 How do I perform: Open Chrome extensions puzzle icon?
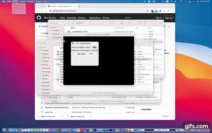pyautogui.click(x=160, y=11)
